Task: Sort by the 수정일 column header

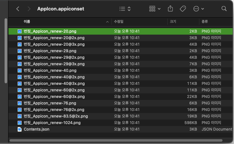Action: click(x=119, y=22)
